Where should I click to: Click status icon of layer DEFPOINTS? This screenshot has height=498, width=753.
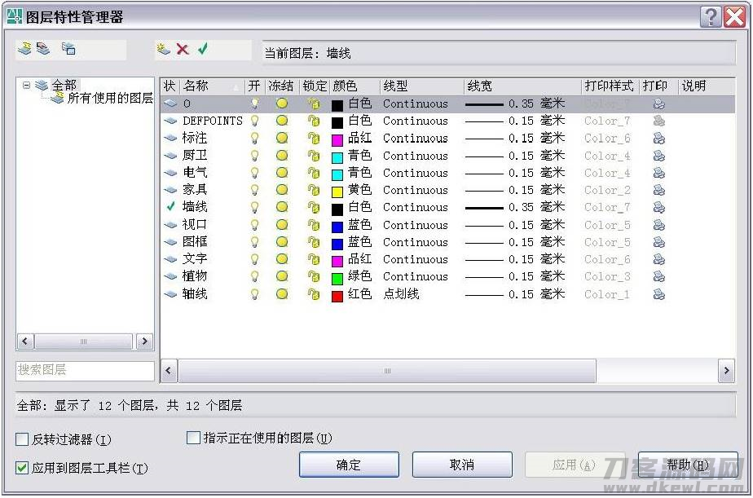coord(170,121)
